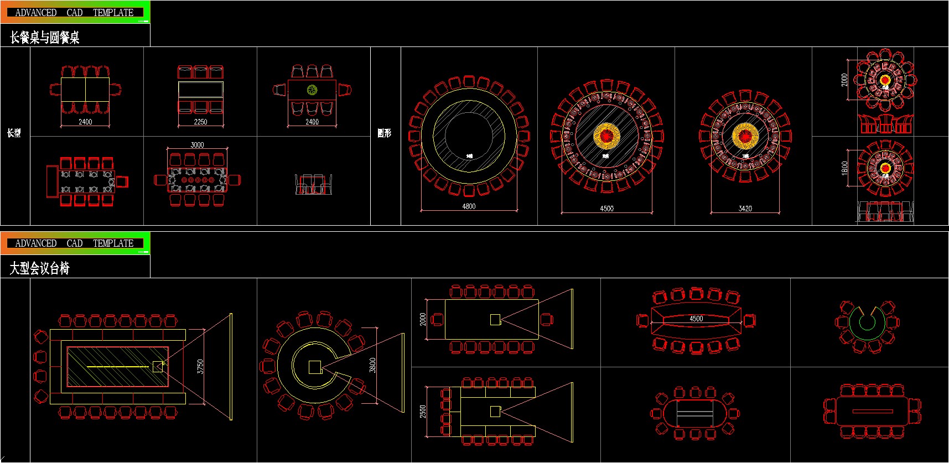Click ADVANCED CAD TEMPLATE banner above 大型会议台椅

(x=75, y=243)
